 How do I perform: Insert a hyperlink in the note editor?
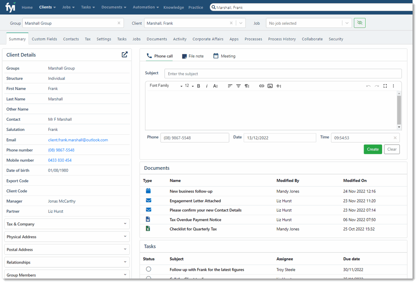pos(261,86)
